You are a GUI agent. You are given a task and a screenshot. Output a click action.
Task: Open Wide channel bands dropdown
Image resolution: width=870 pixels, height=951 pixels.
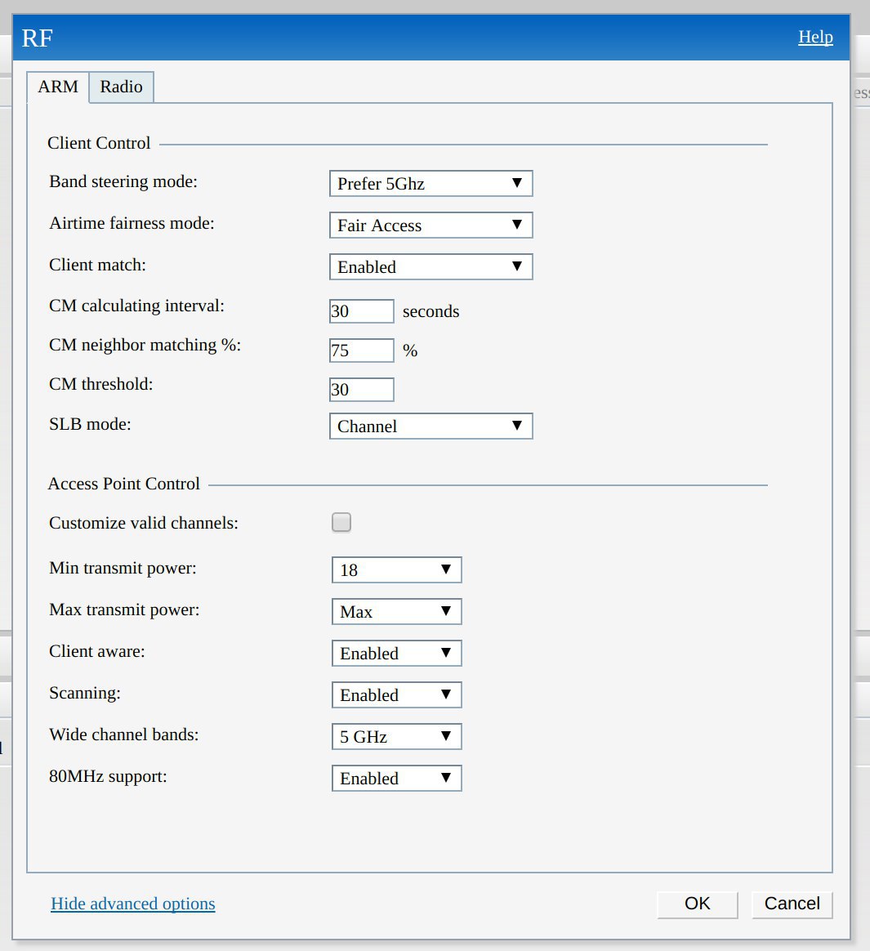pos(396,736)
